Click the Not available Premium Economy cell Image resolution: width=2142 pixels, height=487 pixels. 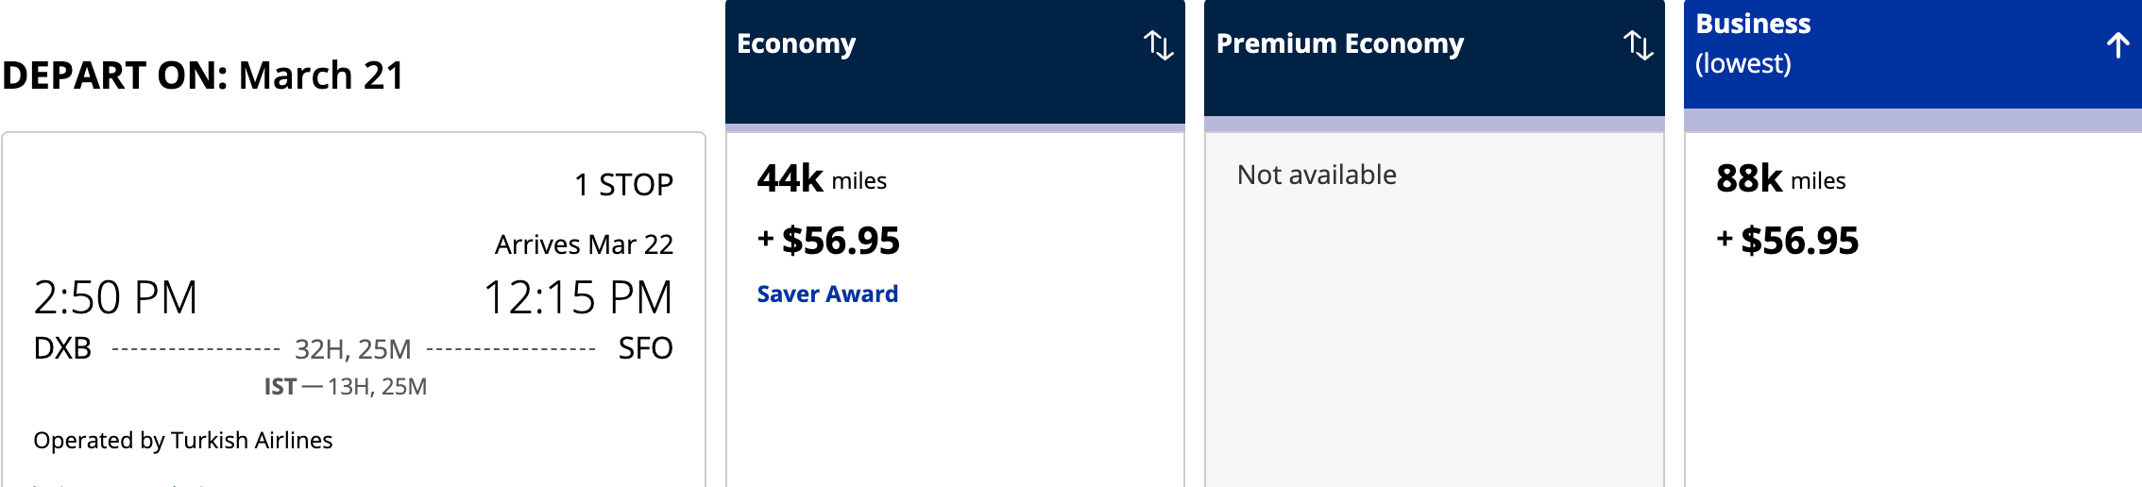[1317, 176]
